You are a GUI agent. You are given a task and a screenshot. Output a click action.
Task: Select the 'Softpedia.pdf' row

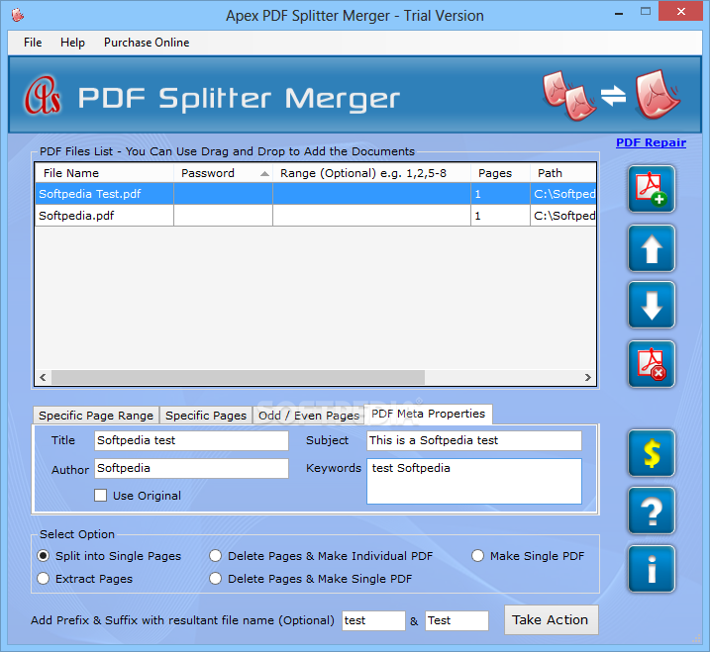316,216
